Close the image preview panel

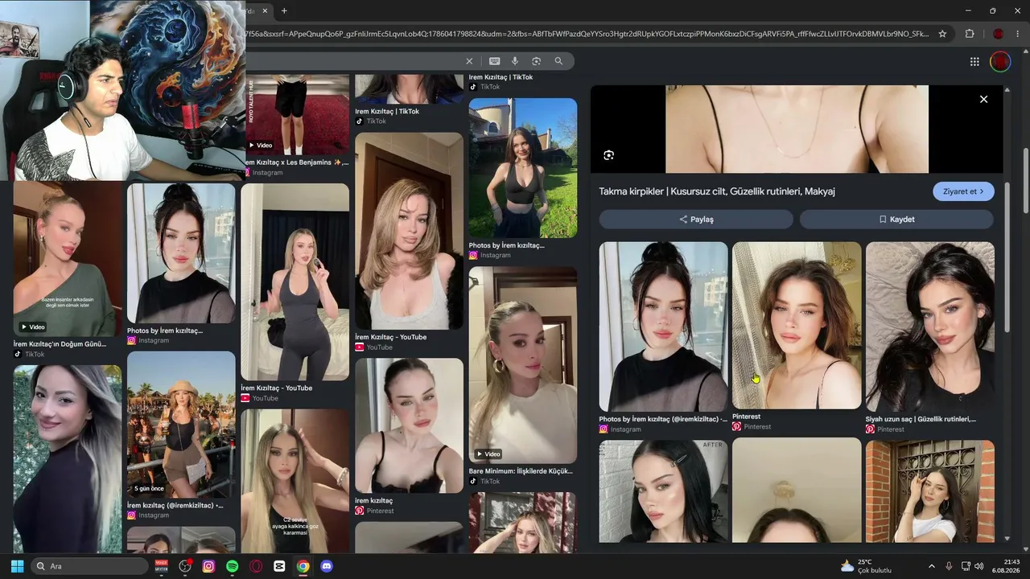pos(983,99)
